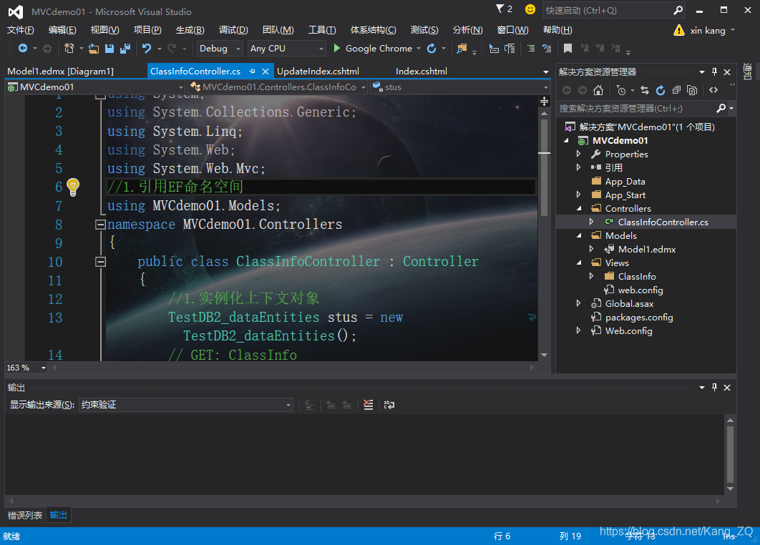This screenshot has width=760, height=545.
Task: Select Global.asax in the tree
Action: point(629,304)
